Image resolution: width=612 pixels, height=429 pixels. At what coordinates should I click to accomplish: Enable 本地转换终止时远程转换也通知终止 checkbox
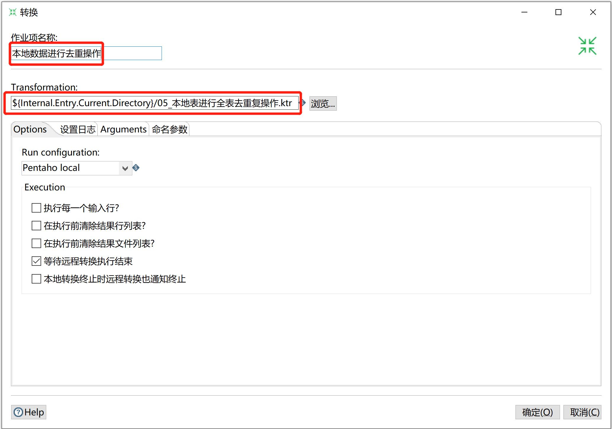point(36,279)
